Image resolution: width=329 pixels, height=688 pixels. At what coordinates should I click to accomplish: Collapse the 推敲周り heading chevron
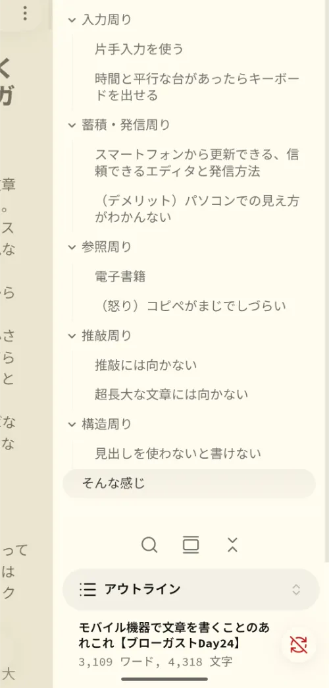72,337
